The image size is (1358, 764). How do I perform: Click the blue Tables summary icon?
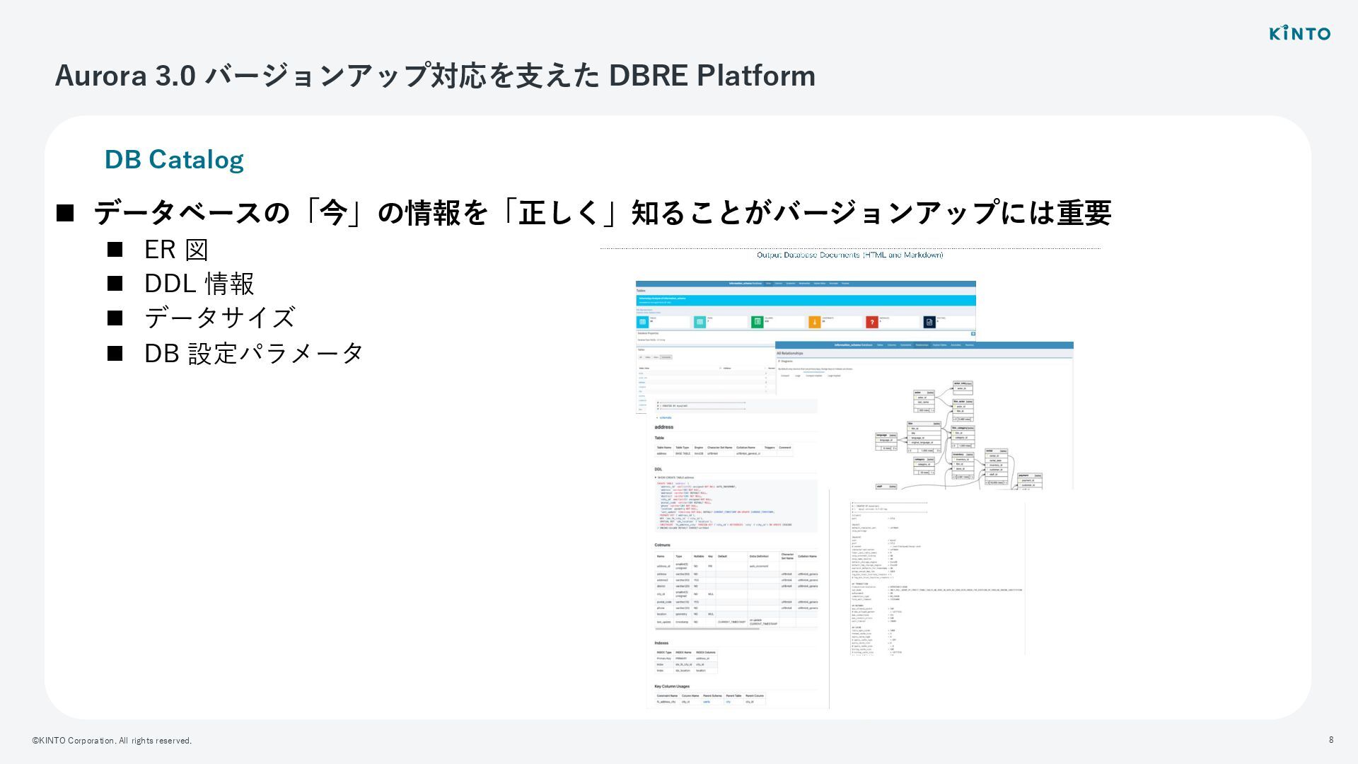point(642,322)
